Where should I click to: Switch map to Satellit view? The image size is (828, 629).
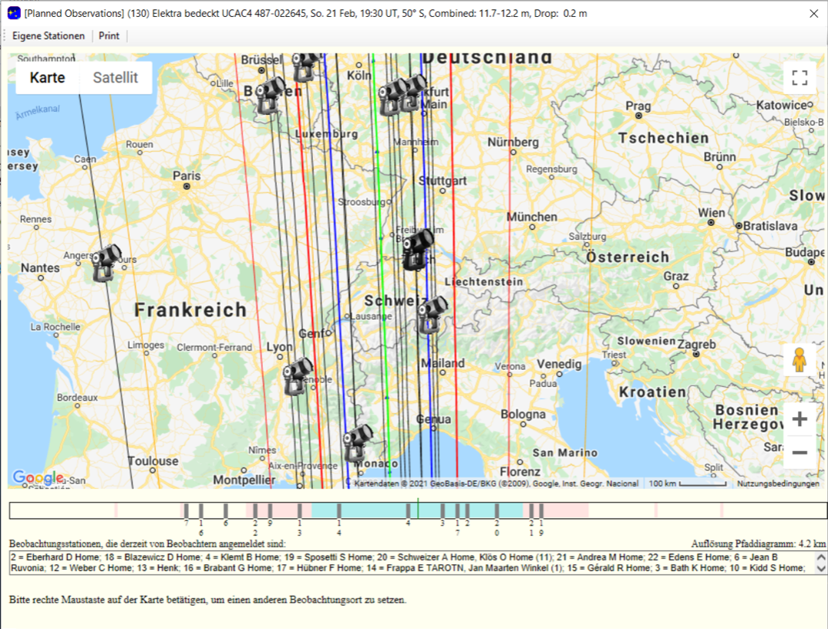pos(116,78)
